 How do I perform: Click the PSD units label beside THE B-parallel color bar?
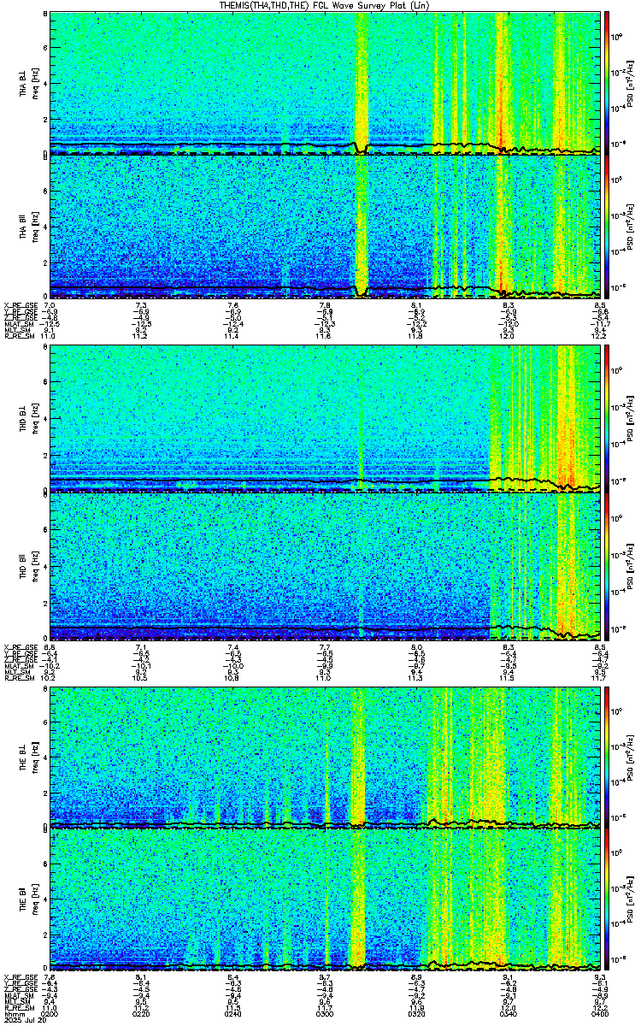click(632, 901)
